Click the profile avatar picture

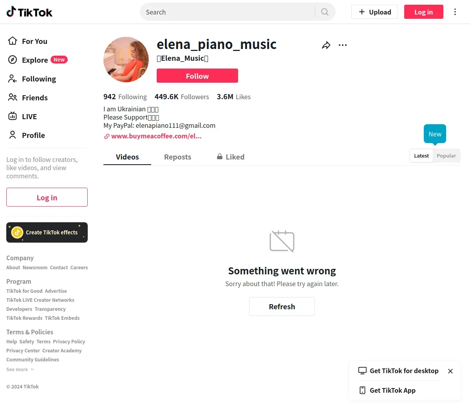[x=126, y=60]
